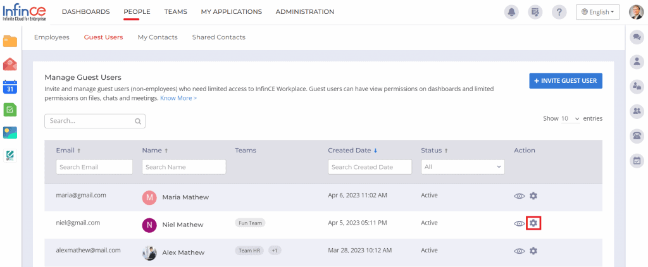Click the help question mark icon
648x267 pixels.
559,12
